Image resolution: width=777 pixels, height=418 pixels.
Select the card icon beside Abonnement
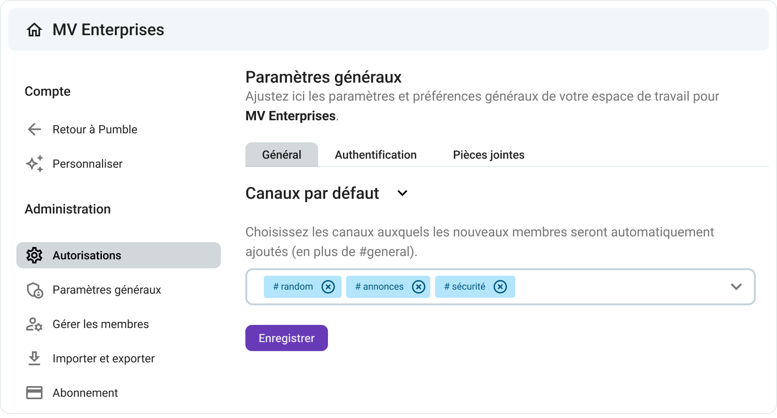click(x=35, y=393)
